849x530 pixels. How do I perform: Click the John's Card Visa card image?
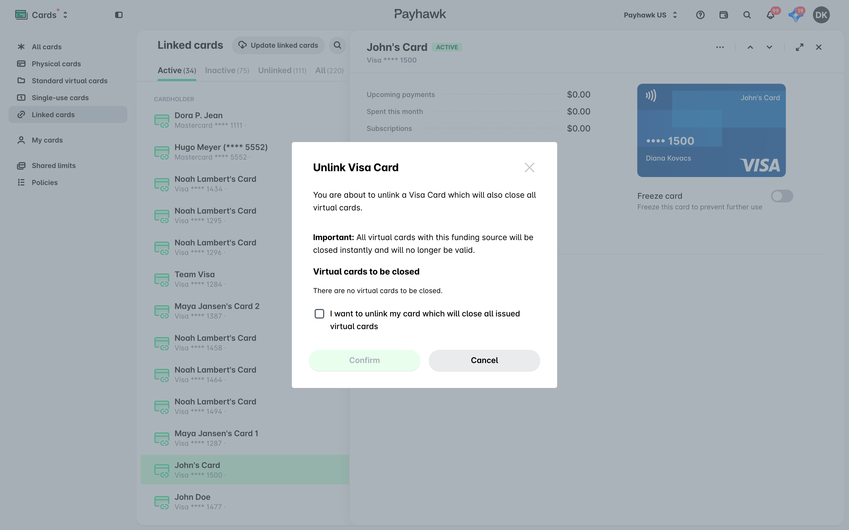click(711, 130)
